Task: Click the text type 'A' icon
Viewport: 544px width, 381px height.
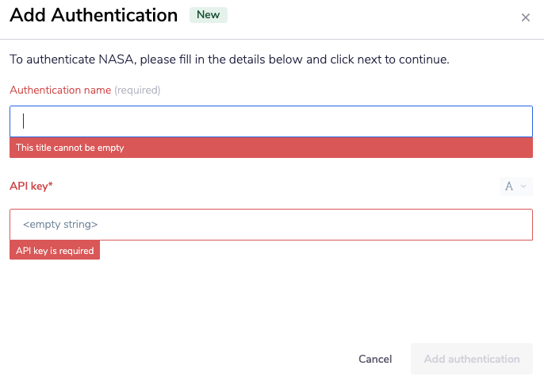Action: coord(509,187)
